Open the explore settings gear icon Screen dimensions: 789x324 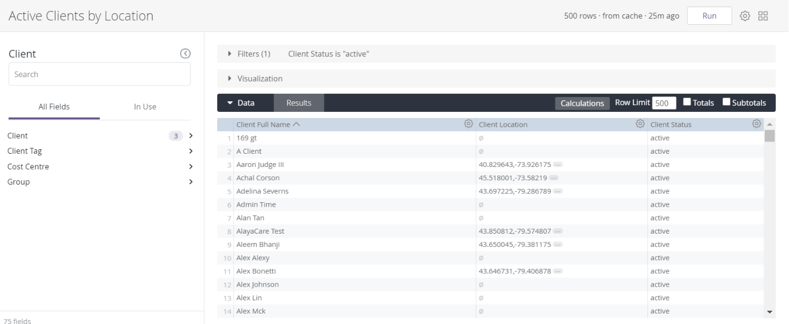click(x=745, y=16)
